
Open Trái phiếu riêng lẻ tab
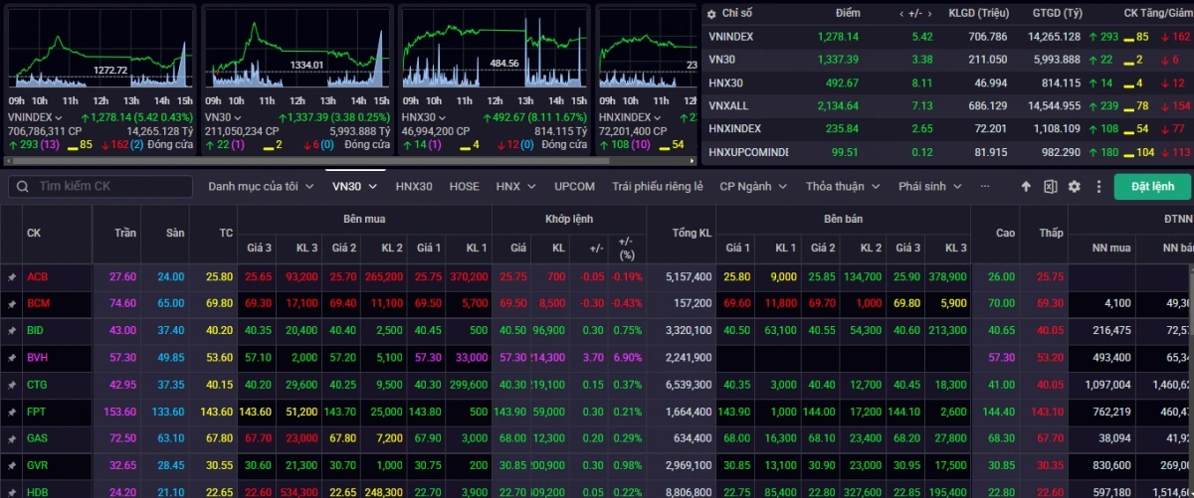658,186
